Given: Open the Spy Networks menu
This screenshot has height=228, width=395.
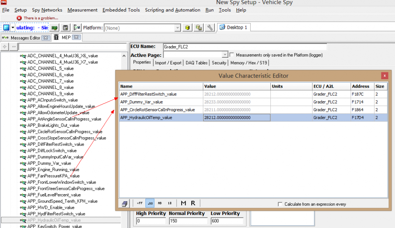Looking at the screenshot, I should [x=47, y=10].
